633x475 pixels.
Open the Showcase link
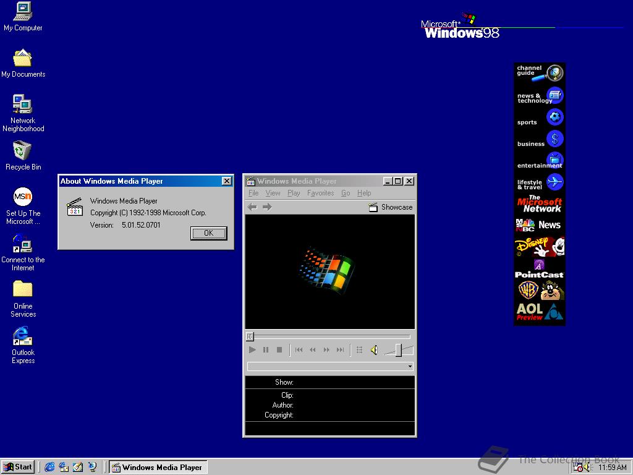391,207
